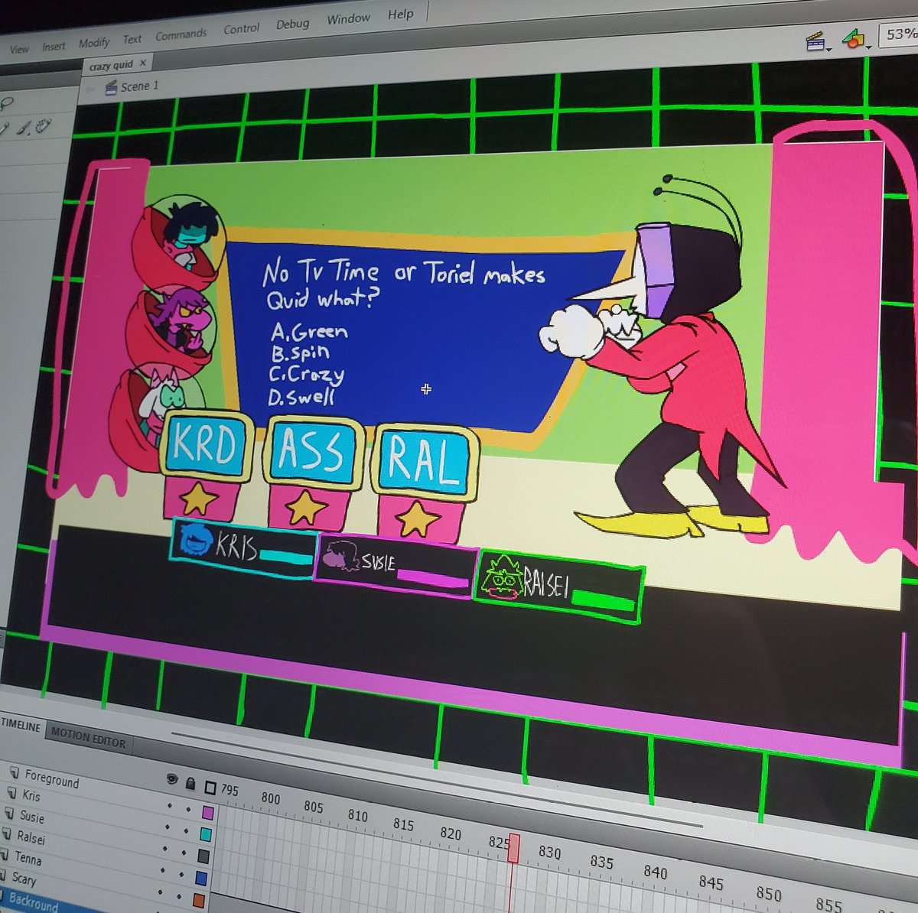Select the crazy quid document tab

tap(111, 64)
